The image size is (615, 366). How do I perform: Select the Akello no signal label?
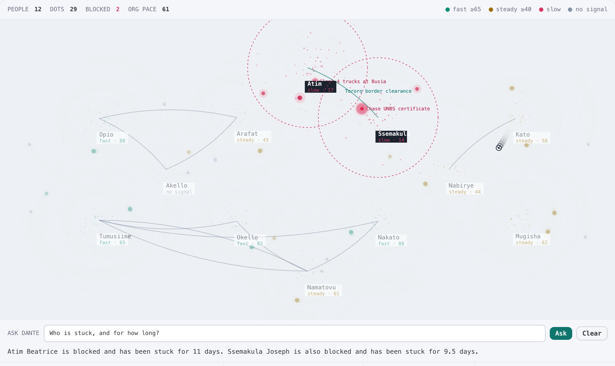[179, 188]
